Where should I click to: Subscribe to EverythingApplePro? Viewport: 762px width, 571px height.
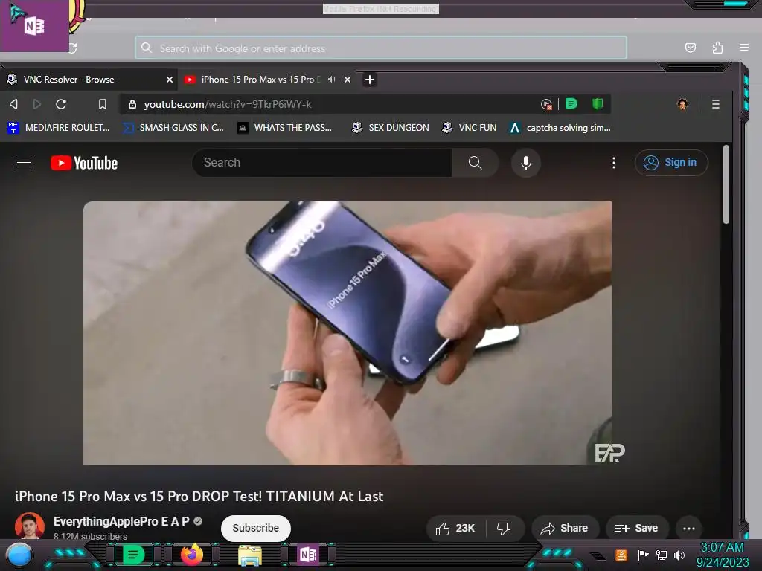tap(256, 528)
